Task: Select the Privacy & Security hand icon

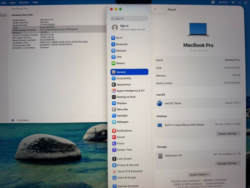Action: [114, 165]
